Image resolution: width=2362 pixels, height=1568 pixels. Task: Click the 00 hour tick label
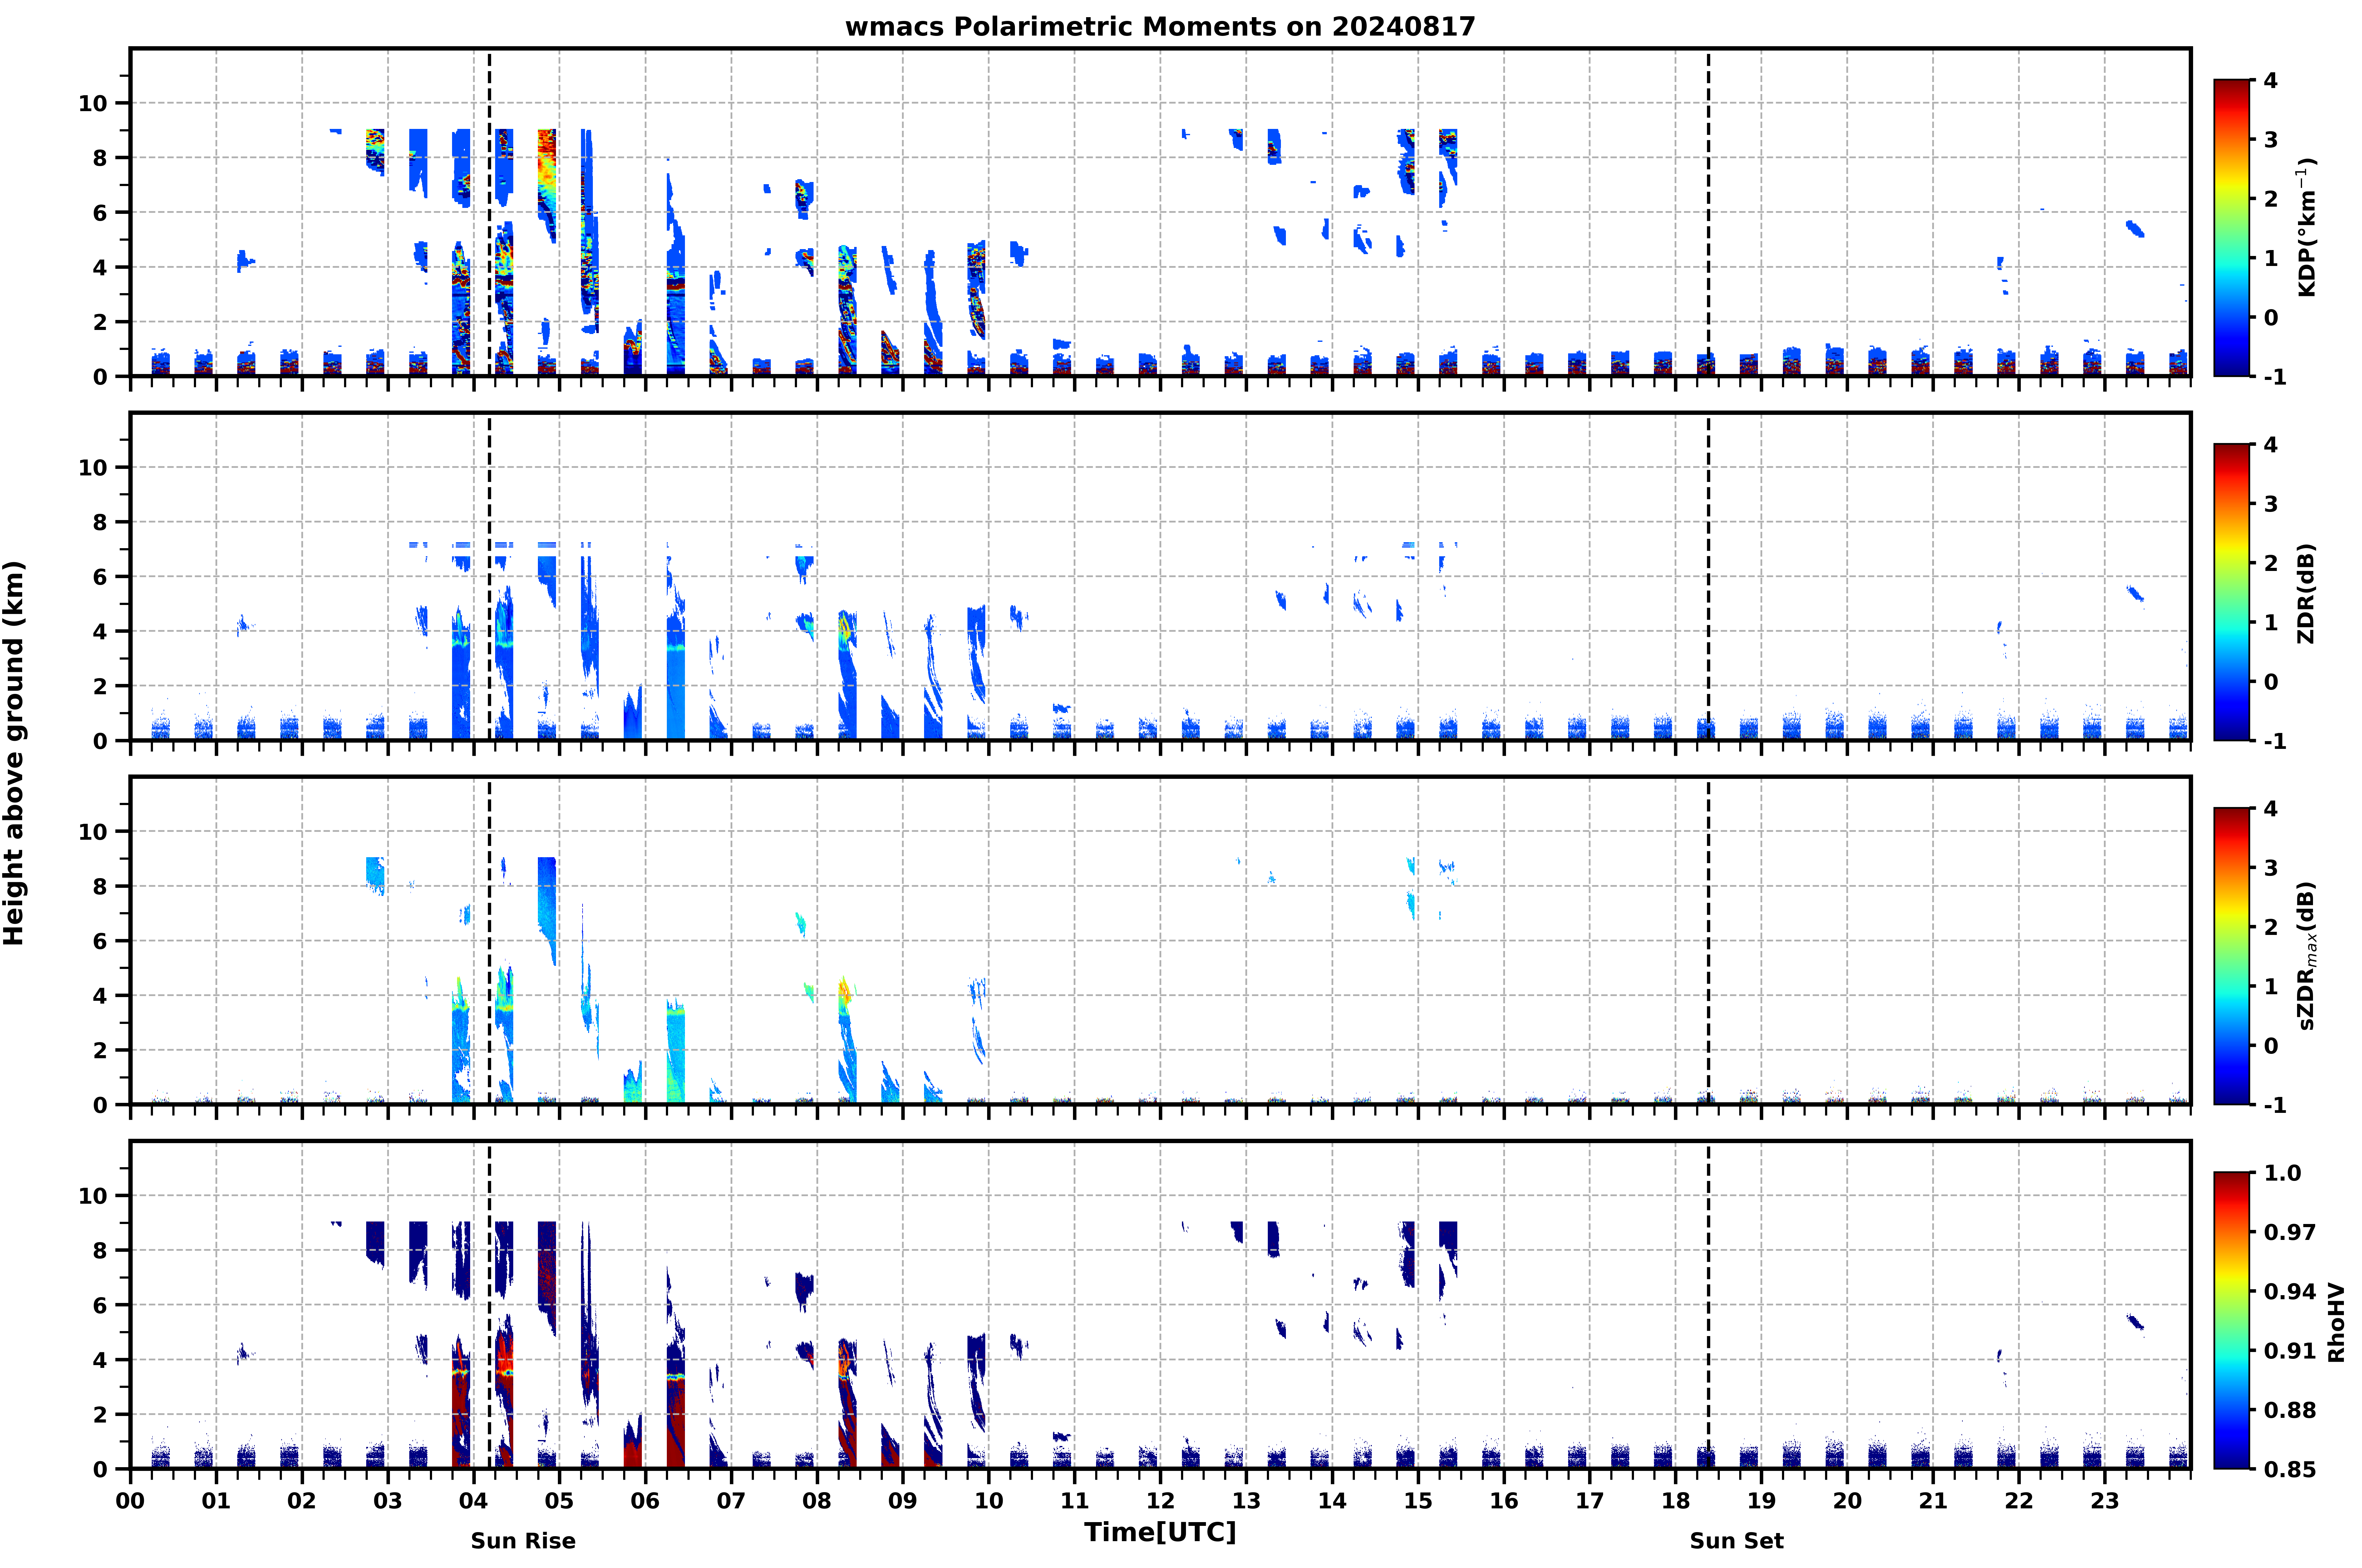coord(130,1501)
